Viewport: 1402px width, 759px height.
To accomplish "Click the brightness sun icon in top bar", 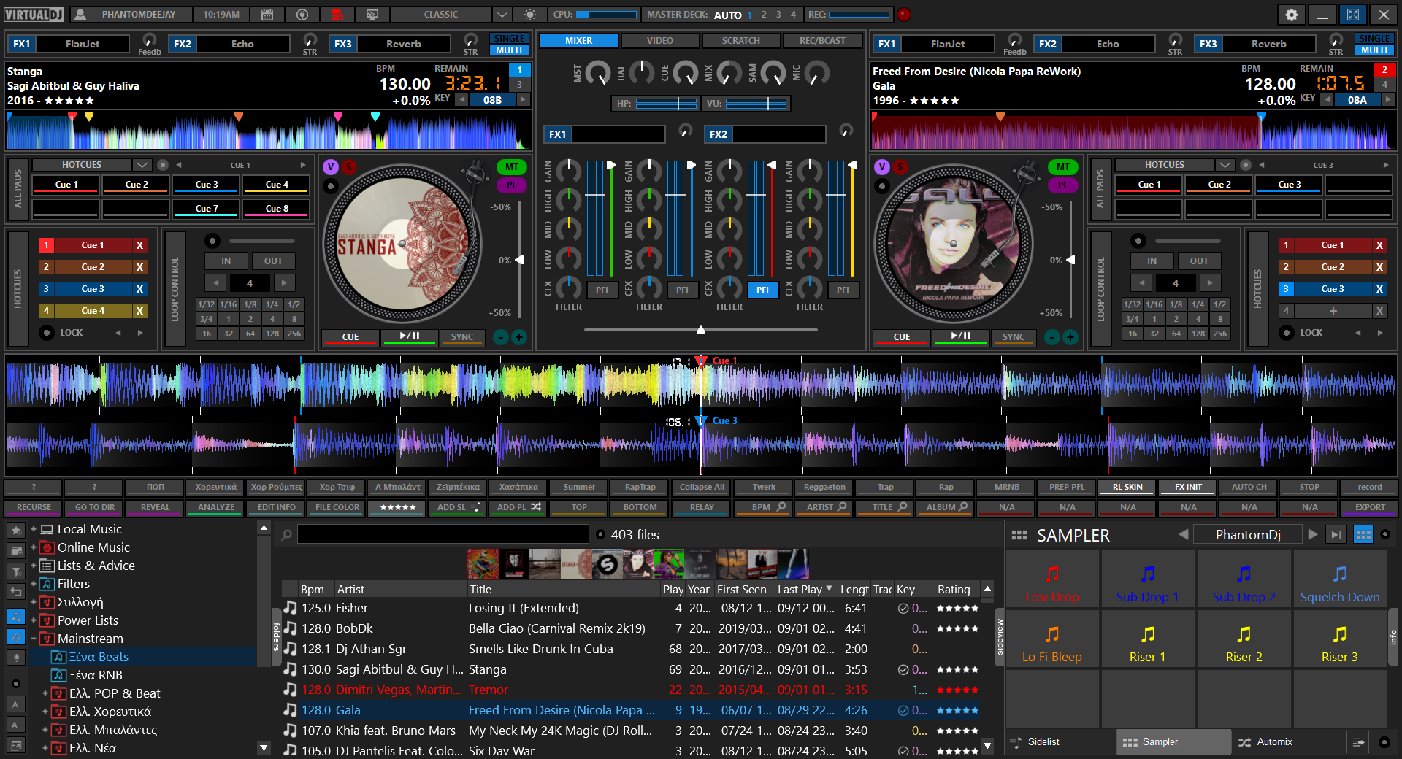I will (529, 15).
